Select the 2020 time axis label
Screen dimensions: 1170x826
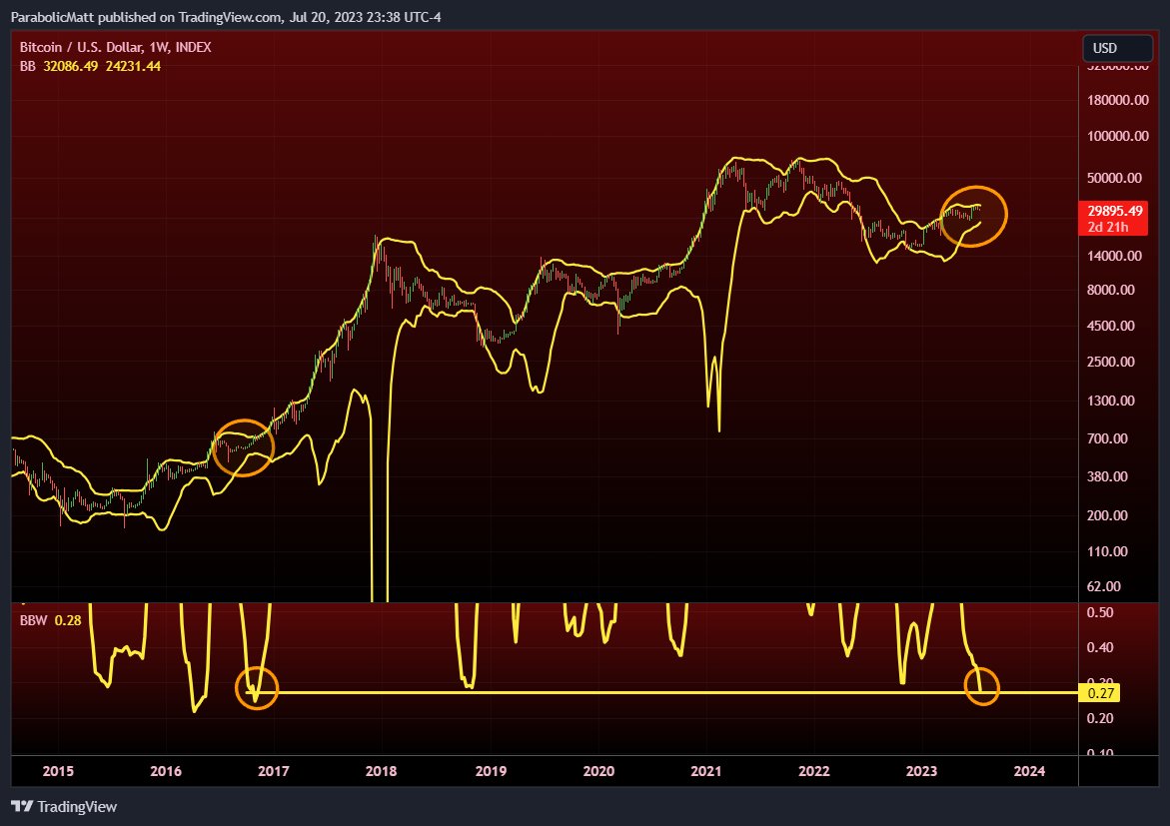[598, 771]
